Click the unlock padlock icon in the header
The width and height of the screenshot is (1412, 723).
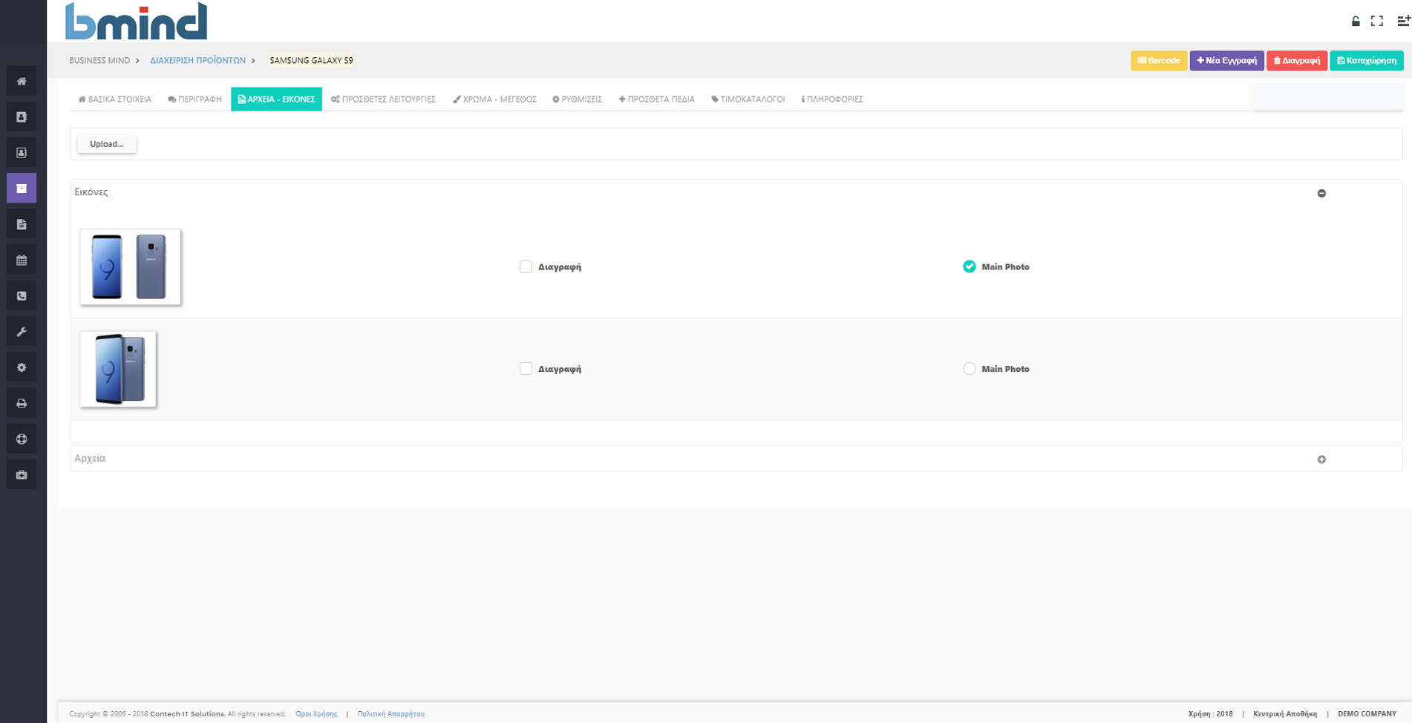coord(1356,21)
